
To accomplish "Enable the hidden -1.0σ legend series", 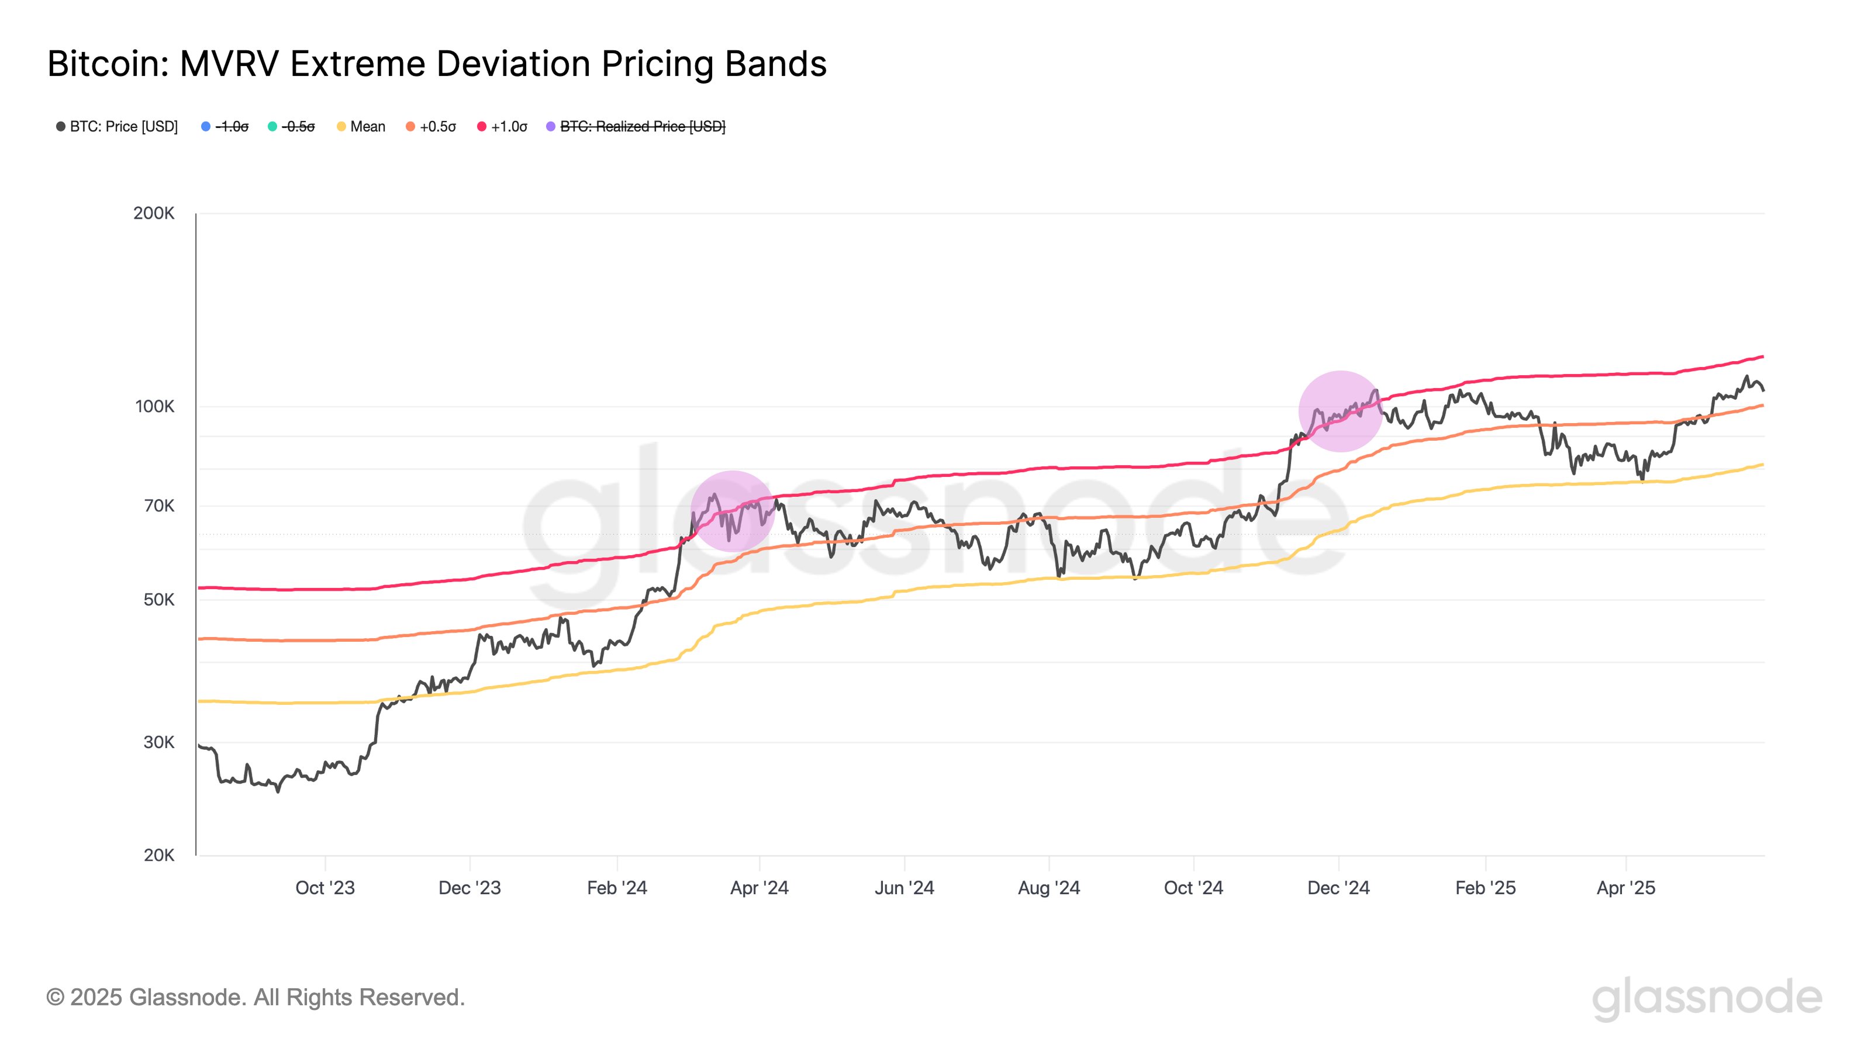I will pyautogui.click(x=232, y=126).
